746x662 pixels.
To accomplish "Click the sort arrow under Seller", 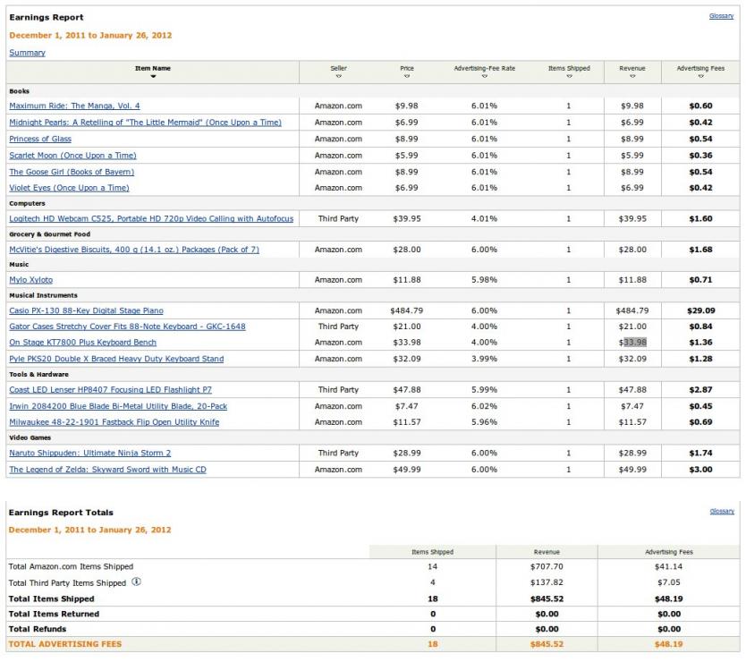I will 338,77.
